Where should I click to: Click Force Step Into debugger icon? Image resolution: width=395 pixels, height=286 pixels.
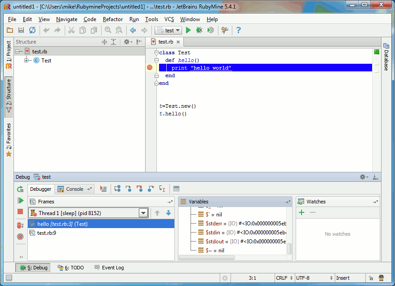(x=140, y=189)
